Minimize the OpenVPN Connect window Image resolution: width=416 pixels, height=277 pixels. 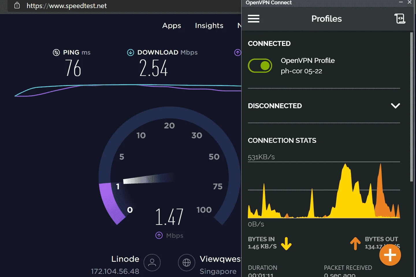(x=401, y=2)
